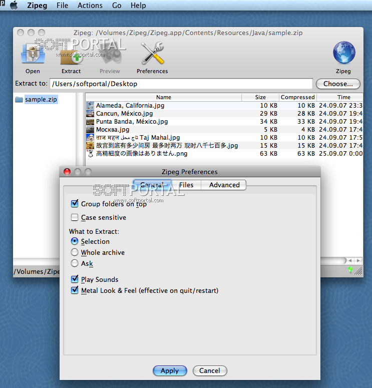Click the sample.zip folder icon in the sidebar
This screenshot has height=388, width=372.
click(19, 100)
